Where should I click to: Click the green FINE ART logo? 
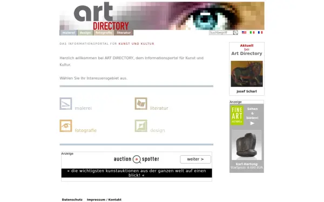(237, 115)
